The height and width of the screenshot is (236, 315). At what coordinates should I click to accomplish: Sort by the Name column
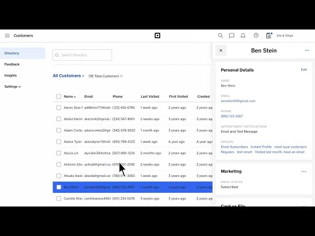point(70,96)
